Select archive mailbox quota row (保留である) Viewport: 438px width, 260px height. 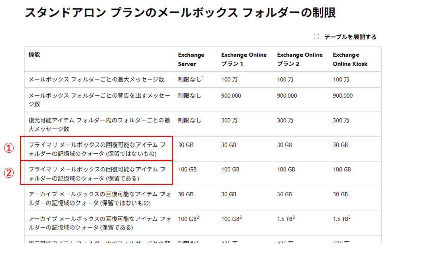point(99,223)
